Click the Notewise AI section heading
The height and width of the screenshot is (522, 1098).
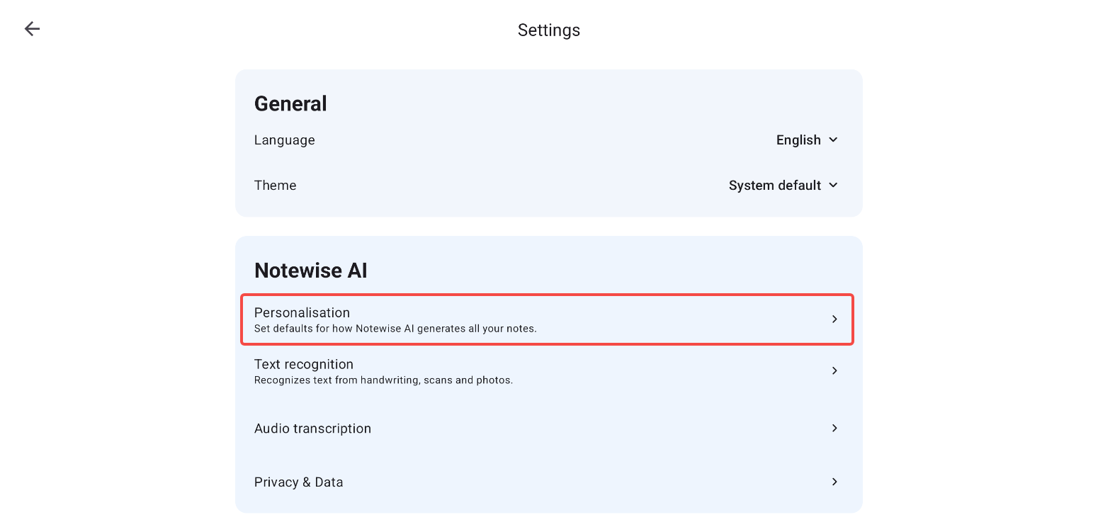pos(311,271)
